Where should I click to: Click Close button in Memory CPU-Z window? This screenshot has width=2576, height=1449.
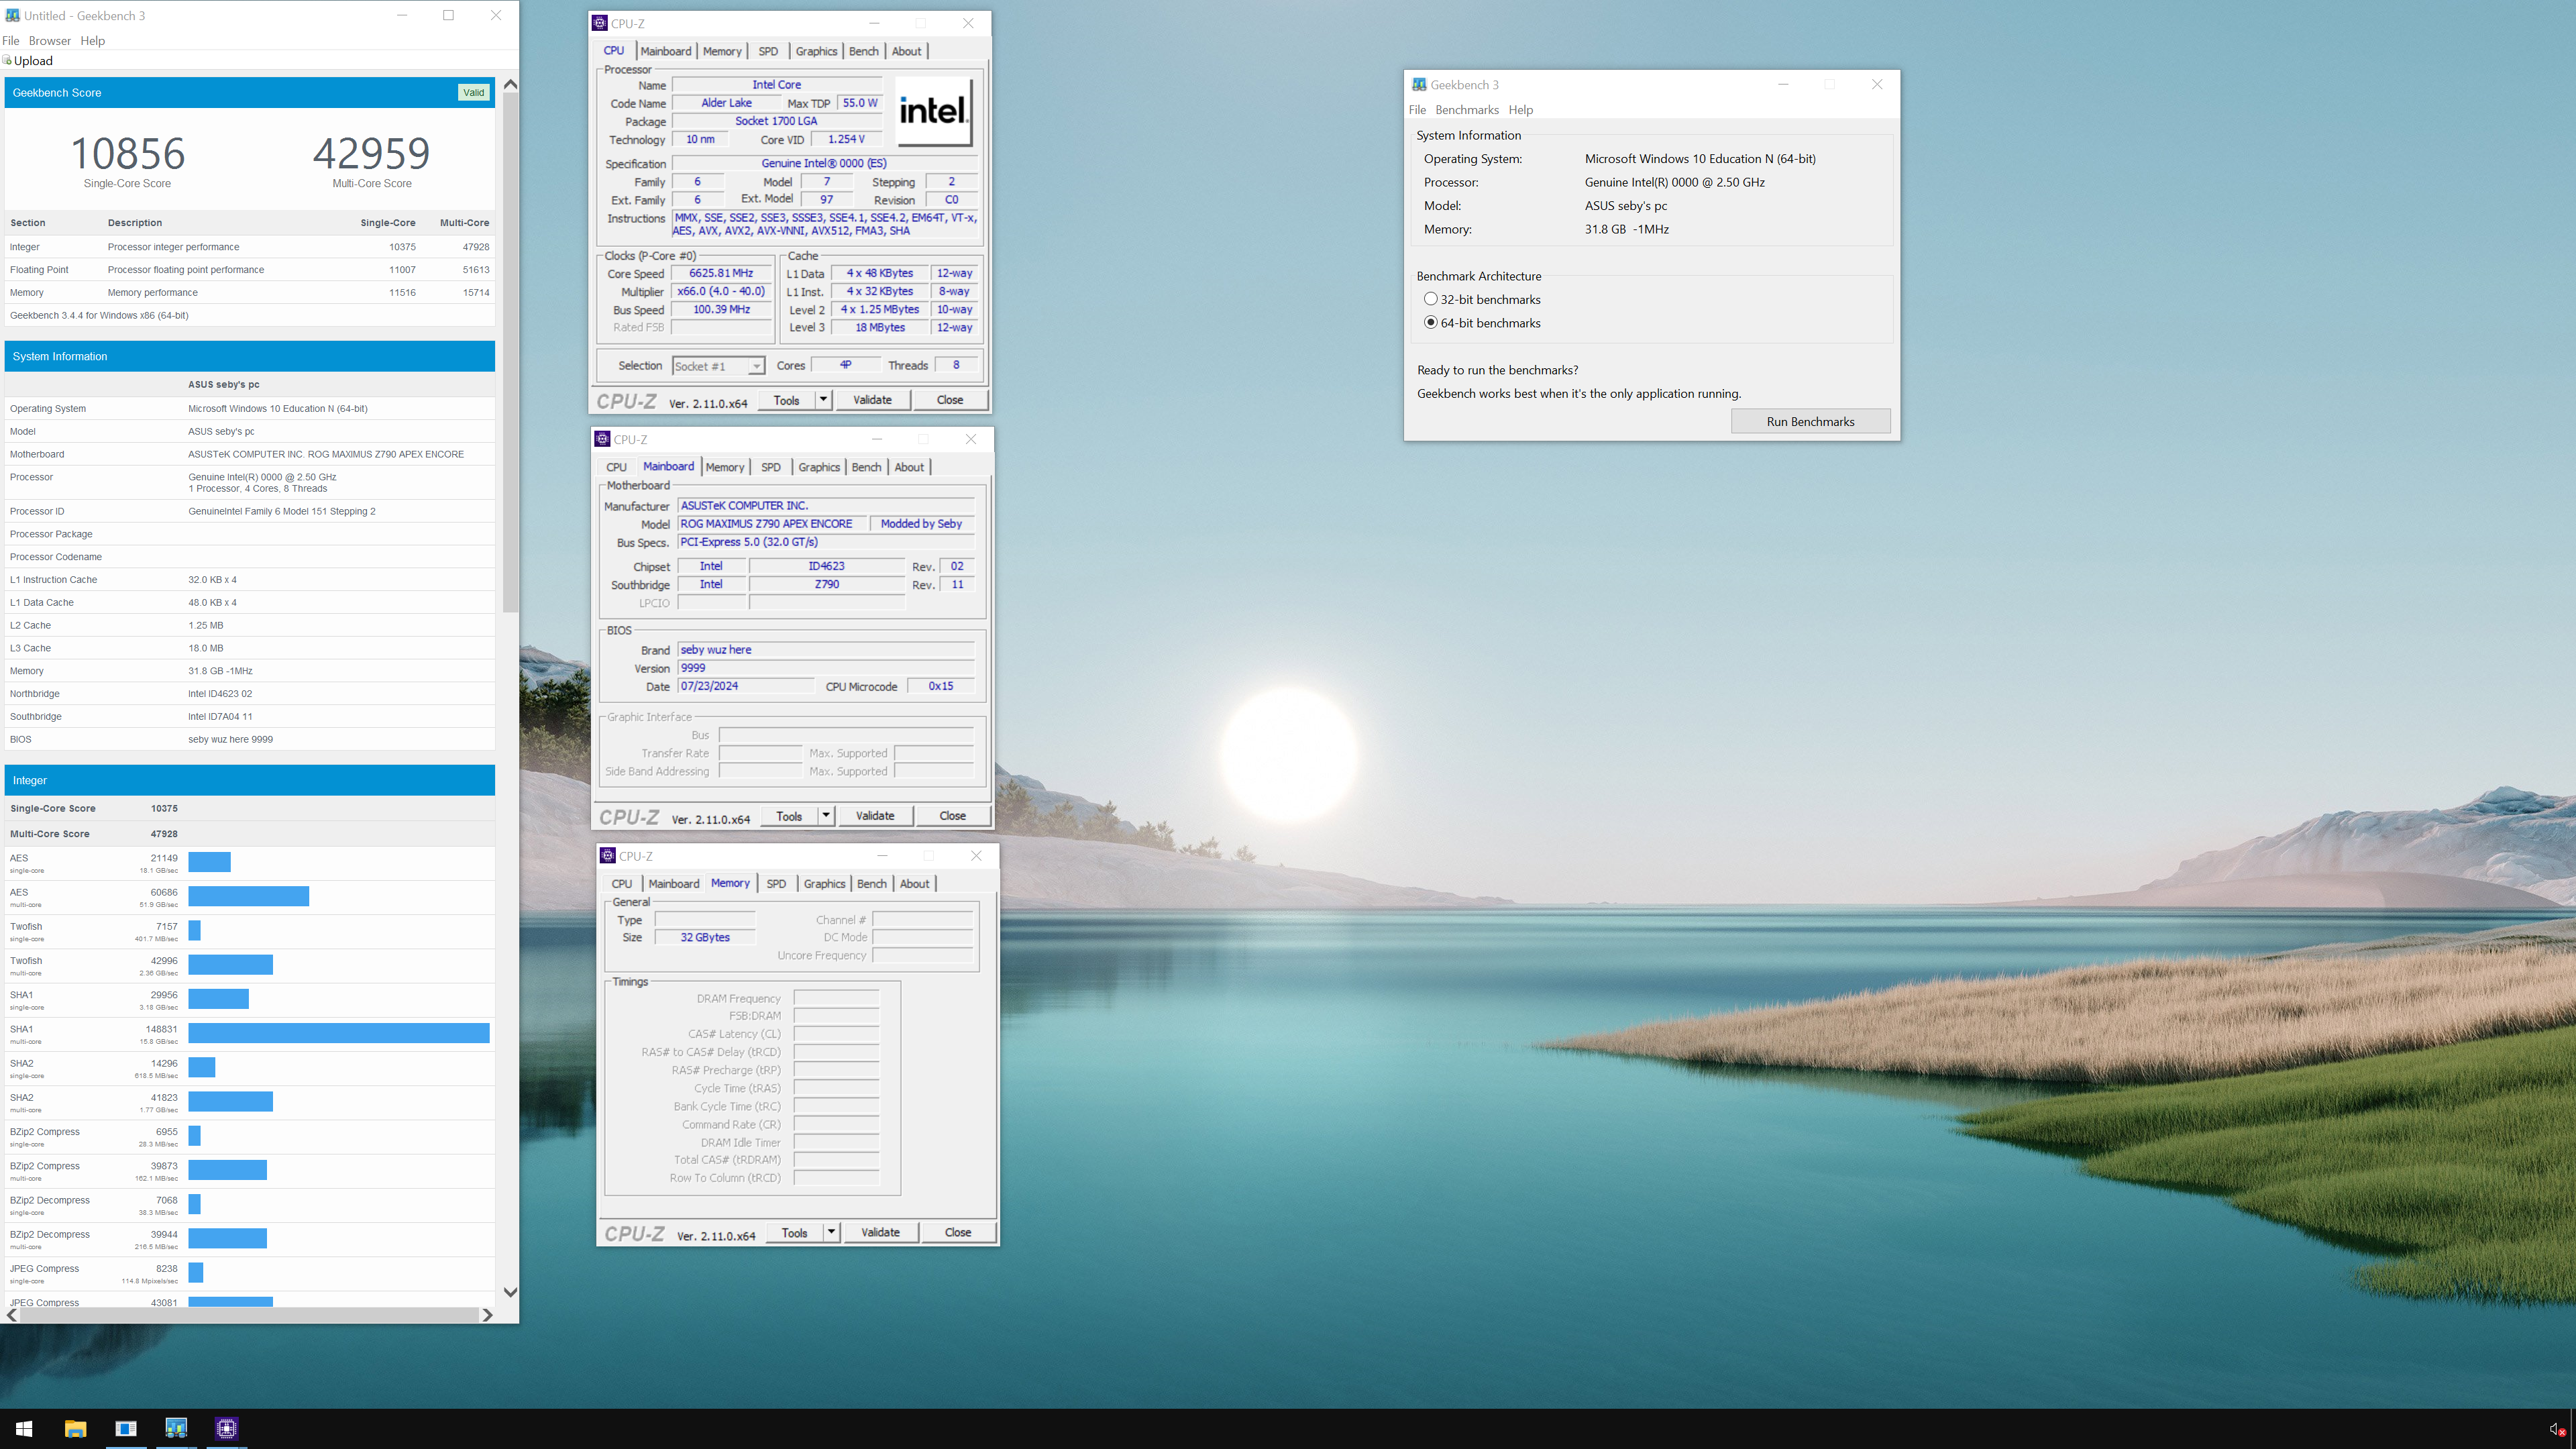[x=958, y=1233]
